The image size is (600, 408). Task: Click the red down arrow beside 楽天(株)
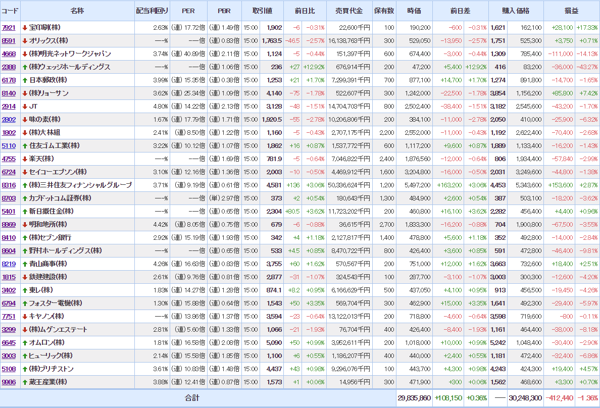[25, 159]
